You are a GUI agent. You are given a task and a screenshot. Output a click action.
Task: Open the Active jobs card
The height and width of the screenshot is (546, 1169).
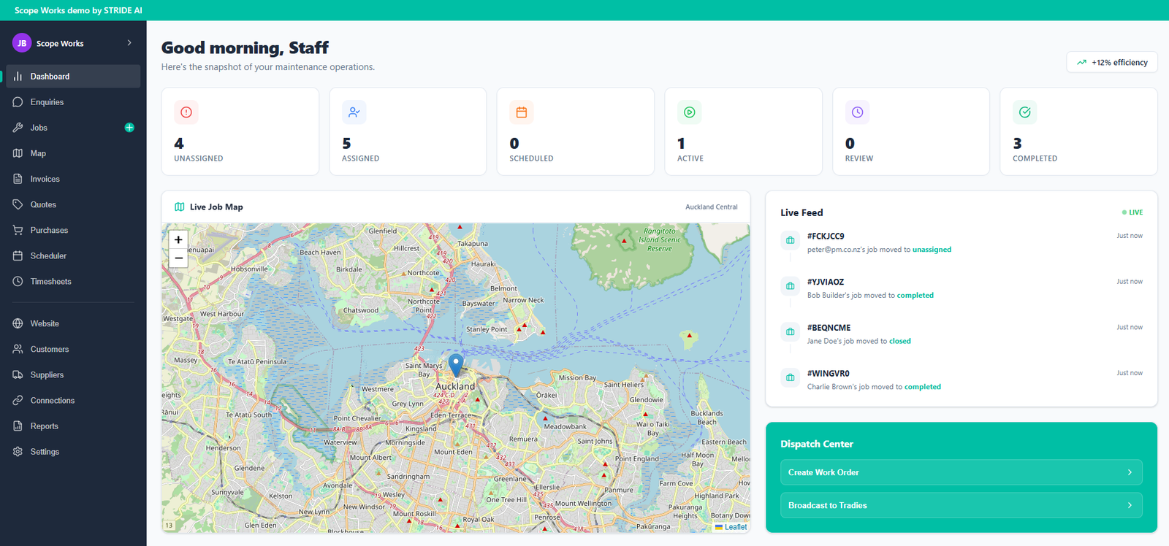(743, 131)
